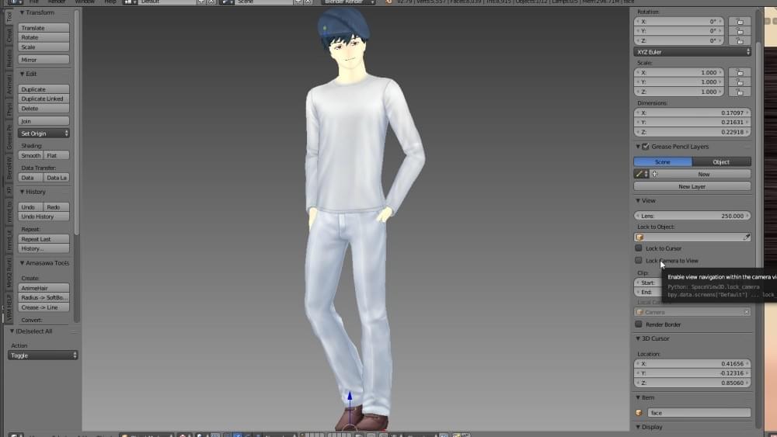Click Undo History button

click(44, 217)
